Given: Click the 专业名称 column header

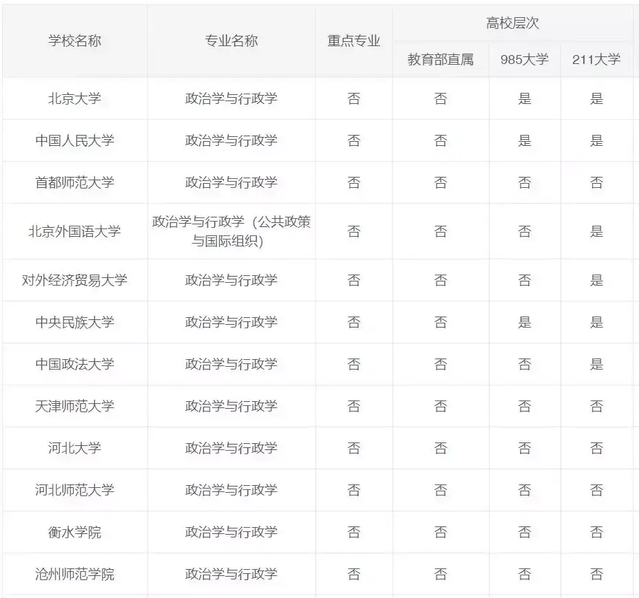Looking at the screenshot, I should coord(231,41).
